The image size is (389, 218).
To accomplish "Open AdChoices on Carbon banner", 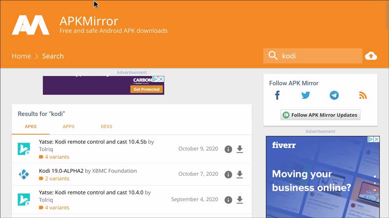I will 155,79.
